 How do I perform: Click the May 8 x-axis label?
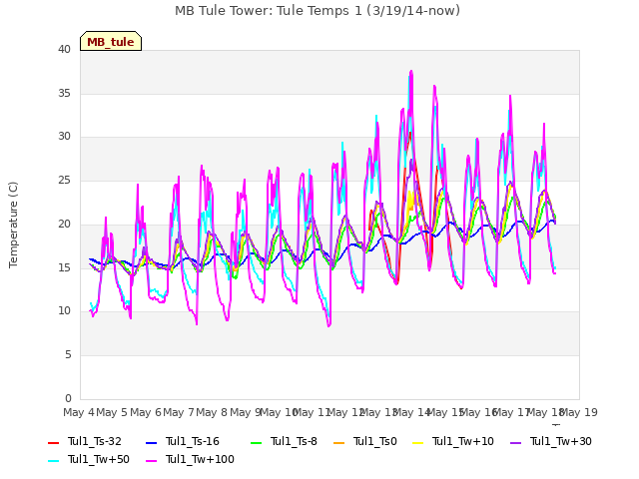tap(212, 412)
